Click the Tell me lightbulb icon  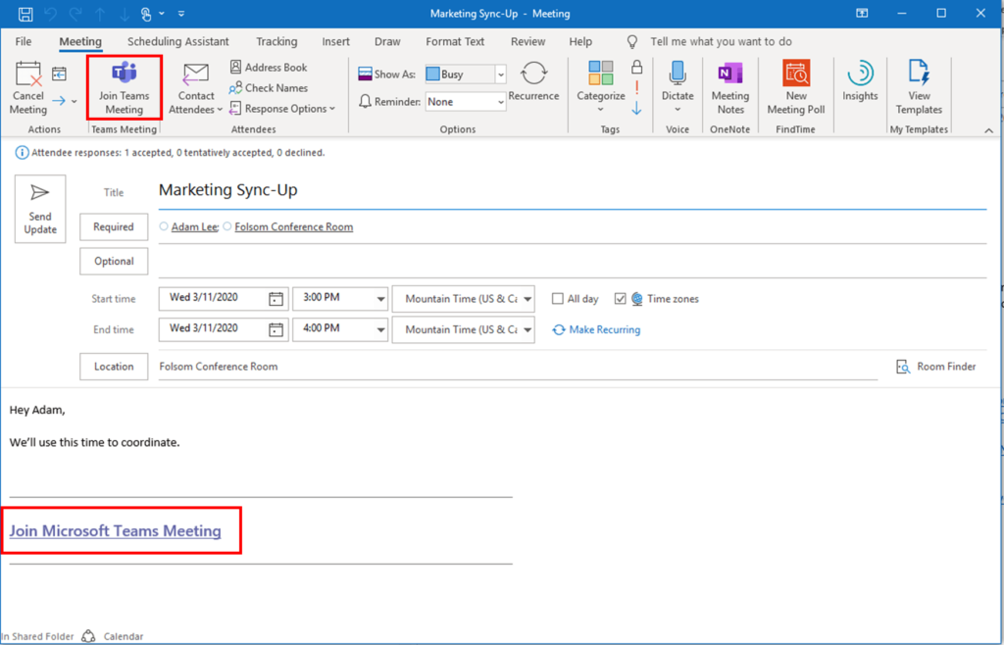tap(632, 41)
